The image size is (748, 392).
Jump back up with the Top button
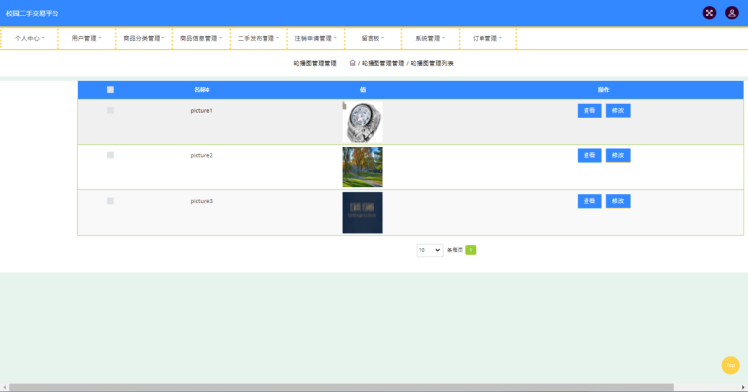click(x=730, y=366)
